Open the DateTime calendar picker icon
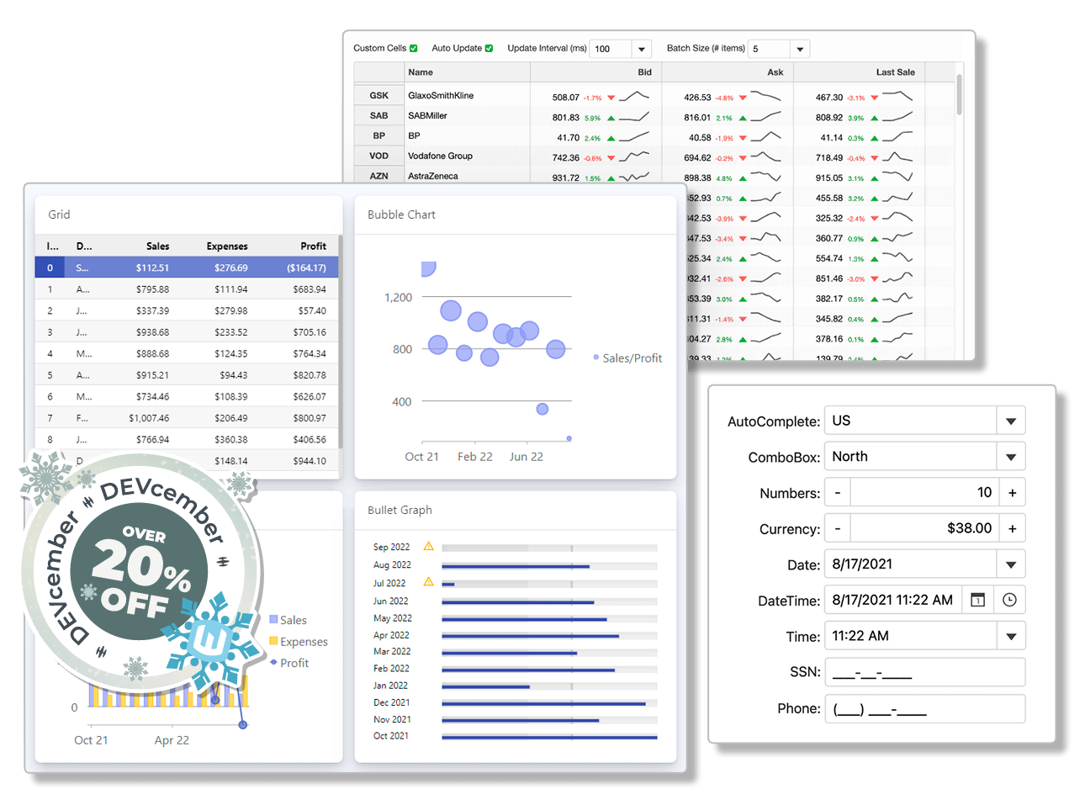The image size is (1085, 805). click(x=977, y=600)
